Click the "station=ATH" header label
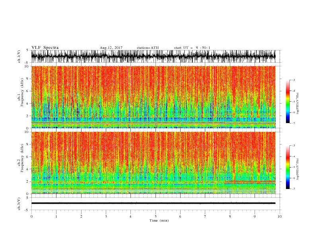Image resolution: width=315 pixels, height=243 pixels. (148, 48)
